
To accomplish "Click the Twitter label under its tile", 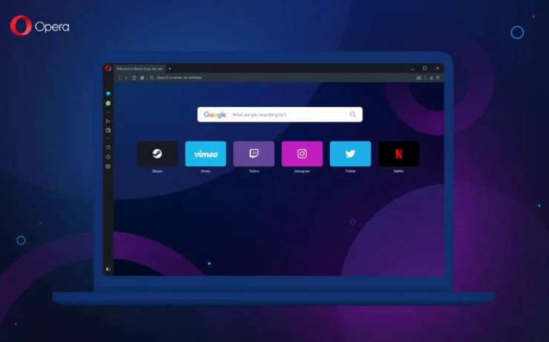I will (351, 171).
